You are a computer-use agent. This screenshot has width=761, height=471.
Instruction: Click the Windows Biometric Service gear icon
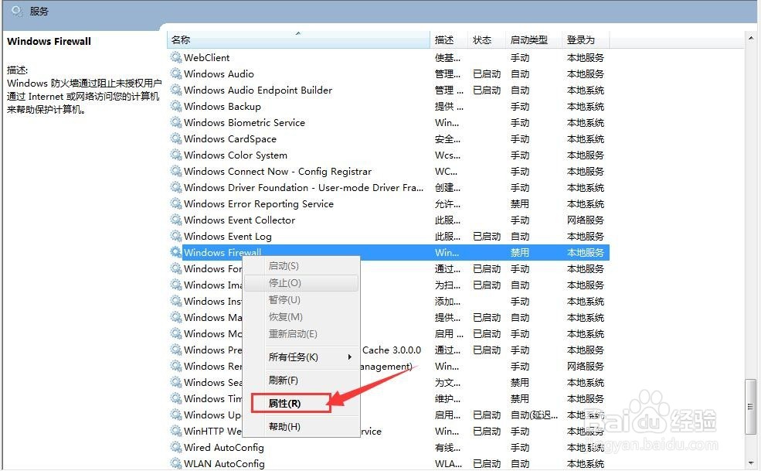175,122
